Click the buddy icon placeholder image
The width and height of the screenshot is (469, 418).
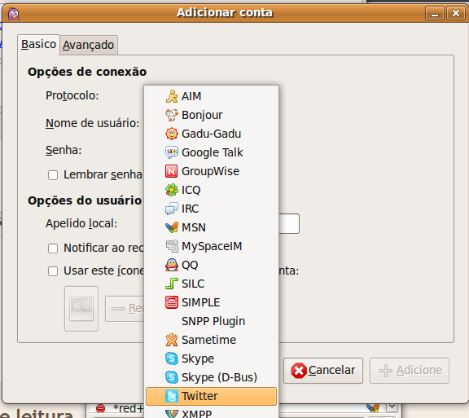pos(81,309)
